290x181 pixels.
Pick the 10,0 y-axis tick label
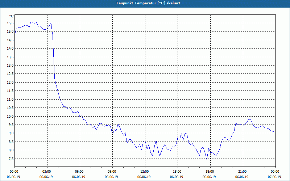click(x=10, y=116)
